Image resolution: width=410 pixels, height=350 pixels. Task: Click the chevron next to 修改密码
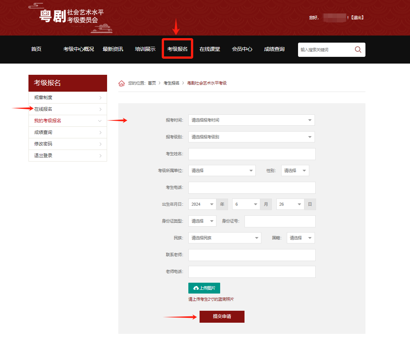(x=100, y=144)
